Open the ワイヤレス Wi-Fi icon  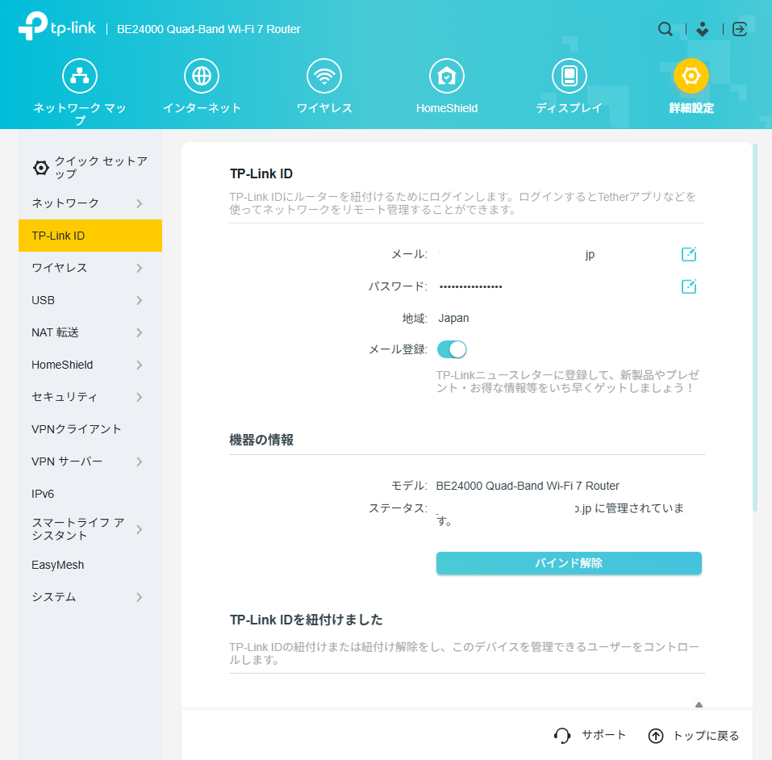point(324,76)
